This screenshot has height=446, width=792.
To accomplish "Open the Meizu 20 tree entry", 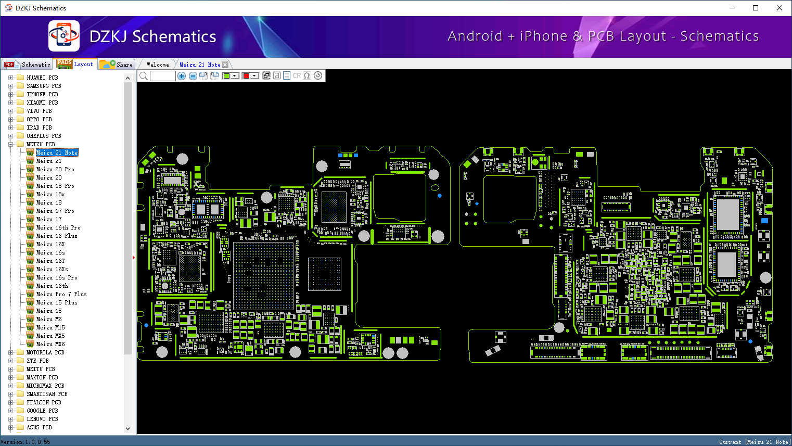I will click(x=49, y=177).
